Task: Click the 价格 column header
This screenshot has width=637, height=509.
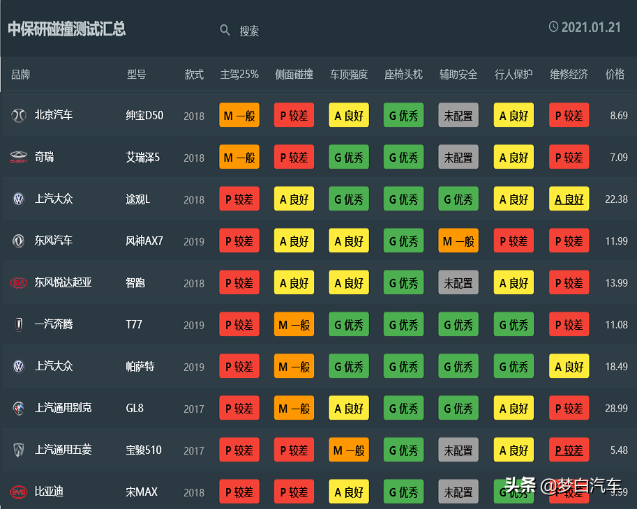Action: click(615, 74)
